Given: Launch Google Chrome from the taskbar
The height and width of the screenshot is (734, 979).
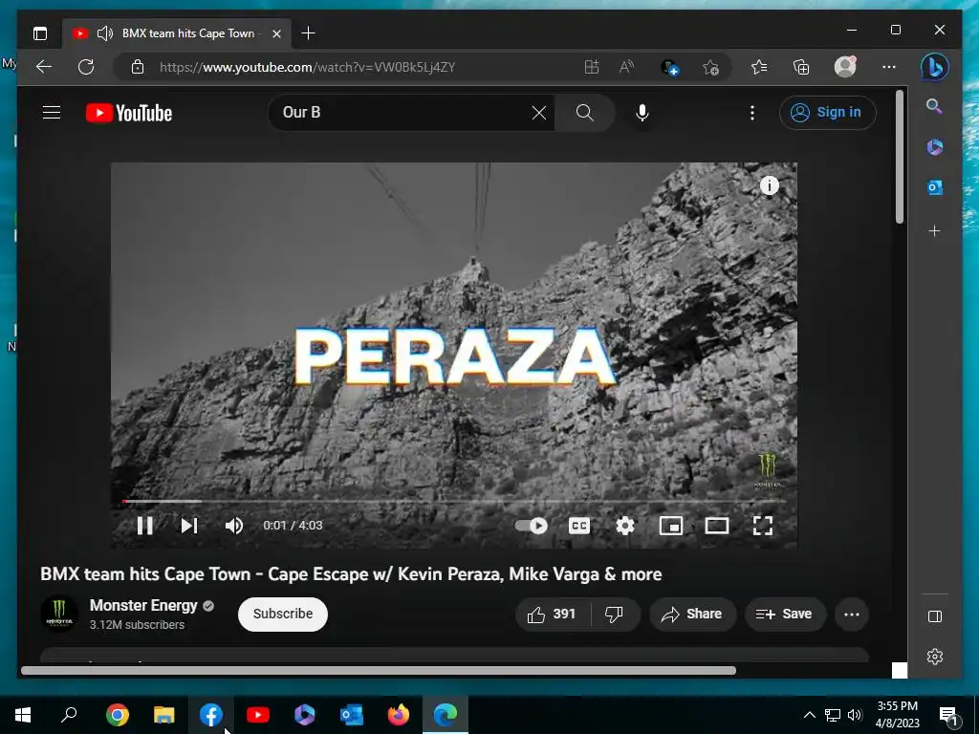Looking at the screenshot, I should 117,715.
